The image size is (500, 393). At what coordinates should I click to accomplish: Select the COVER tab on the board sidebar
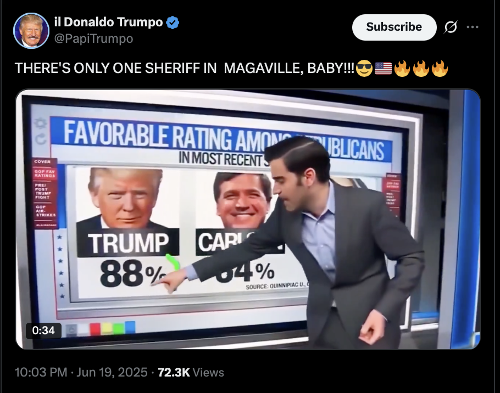click(x=43, y=161)
